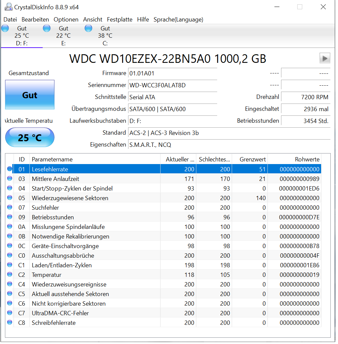Open the Festplatte menu

coord(120,20)
